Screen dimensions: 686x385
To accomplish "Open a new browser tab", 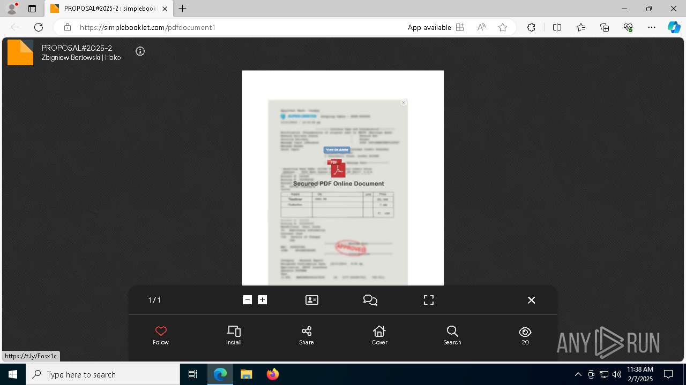I will [183, 9].
